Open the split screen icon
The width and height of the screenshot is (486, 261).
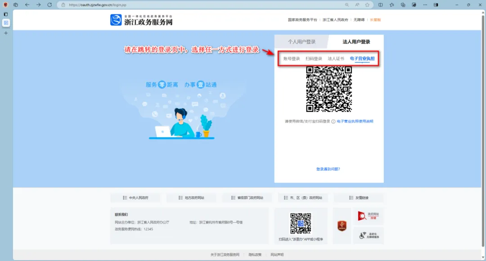point(381,5)
